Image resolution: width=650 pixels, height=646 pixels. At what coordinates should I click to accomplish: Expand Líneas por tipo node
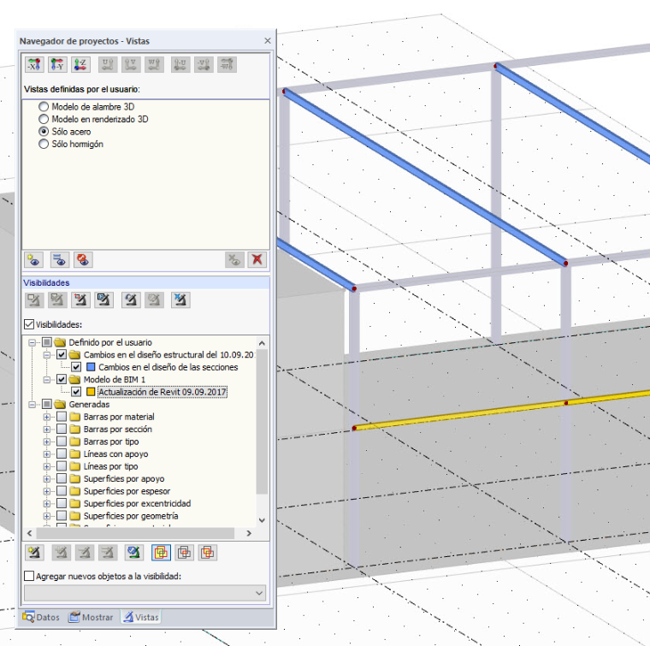tap(47, 467)
